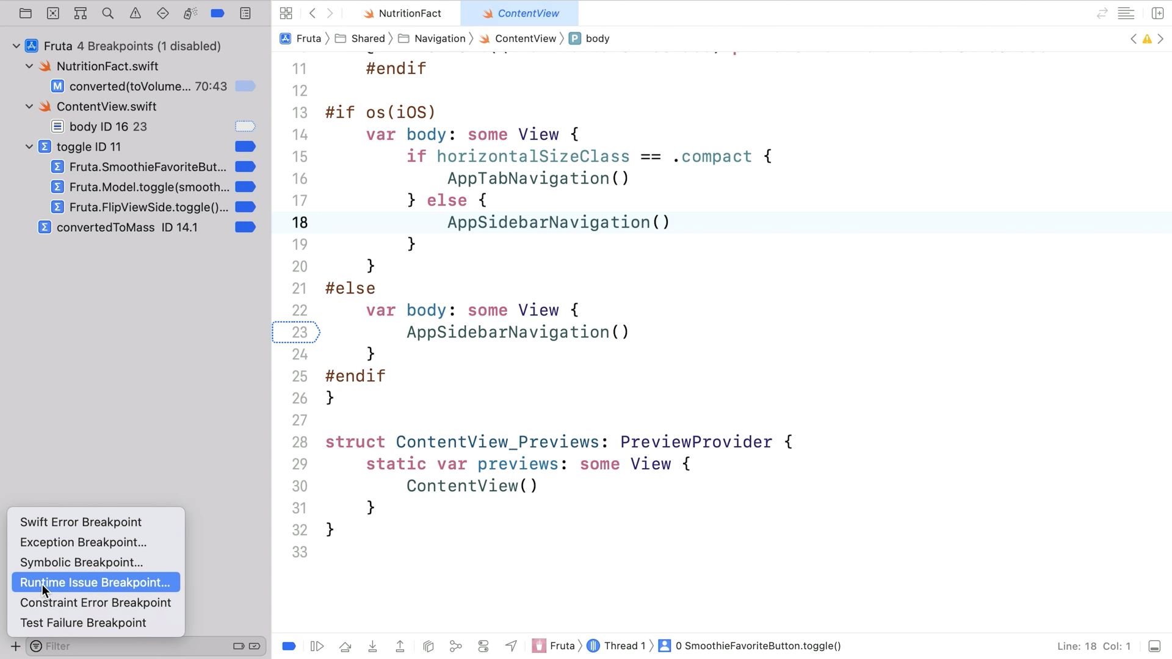
Task: Go forward in editor history
Action: [x=330, y=13]
